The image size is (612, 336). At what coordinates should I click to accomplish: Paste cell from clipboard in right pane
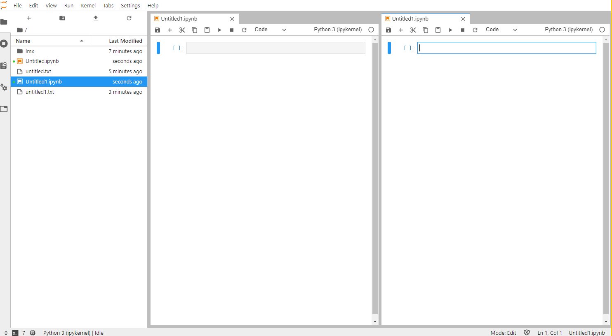point(438,30)
